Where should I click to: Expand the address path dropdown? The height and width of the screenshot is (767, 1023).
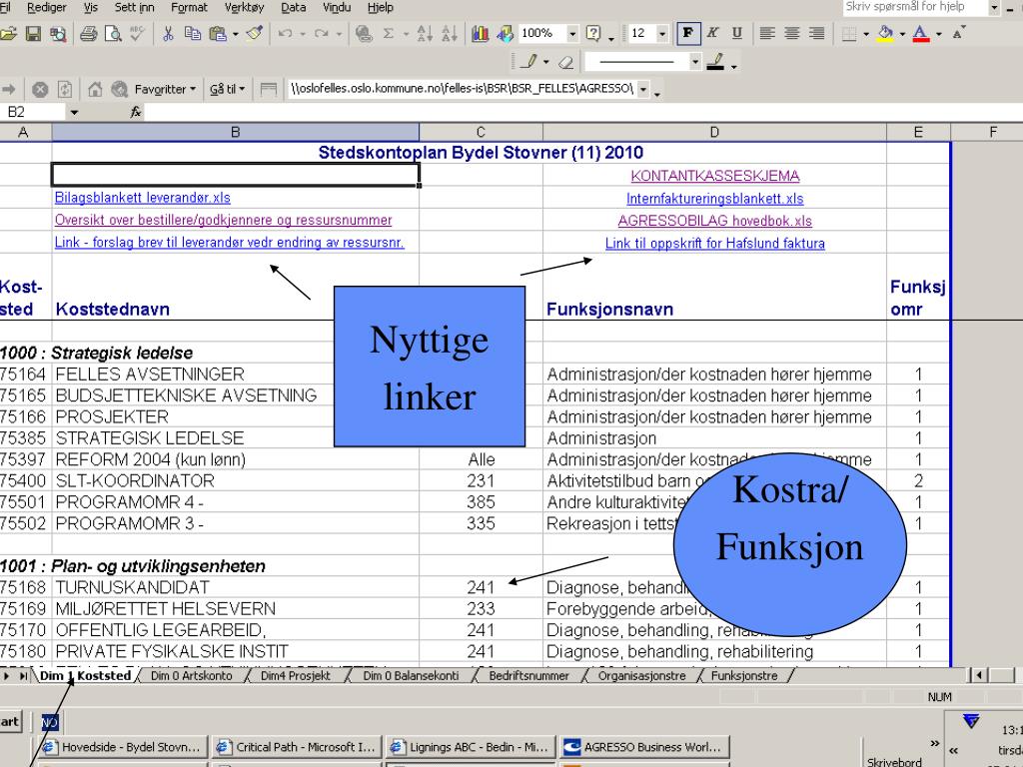[x=643, y=89]
